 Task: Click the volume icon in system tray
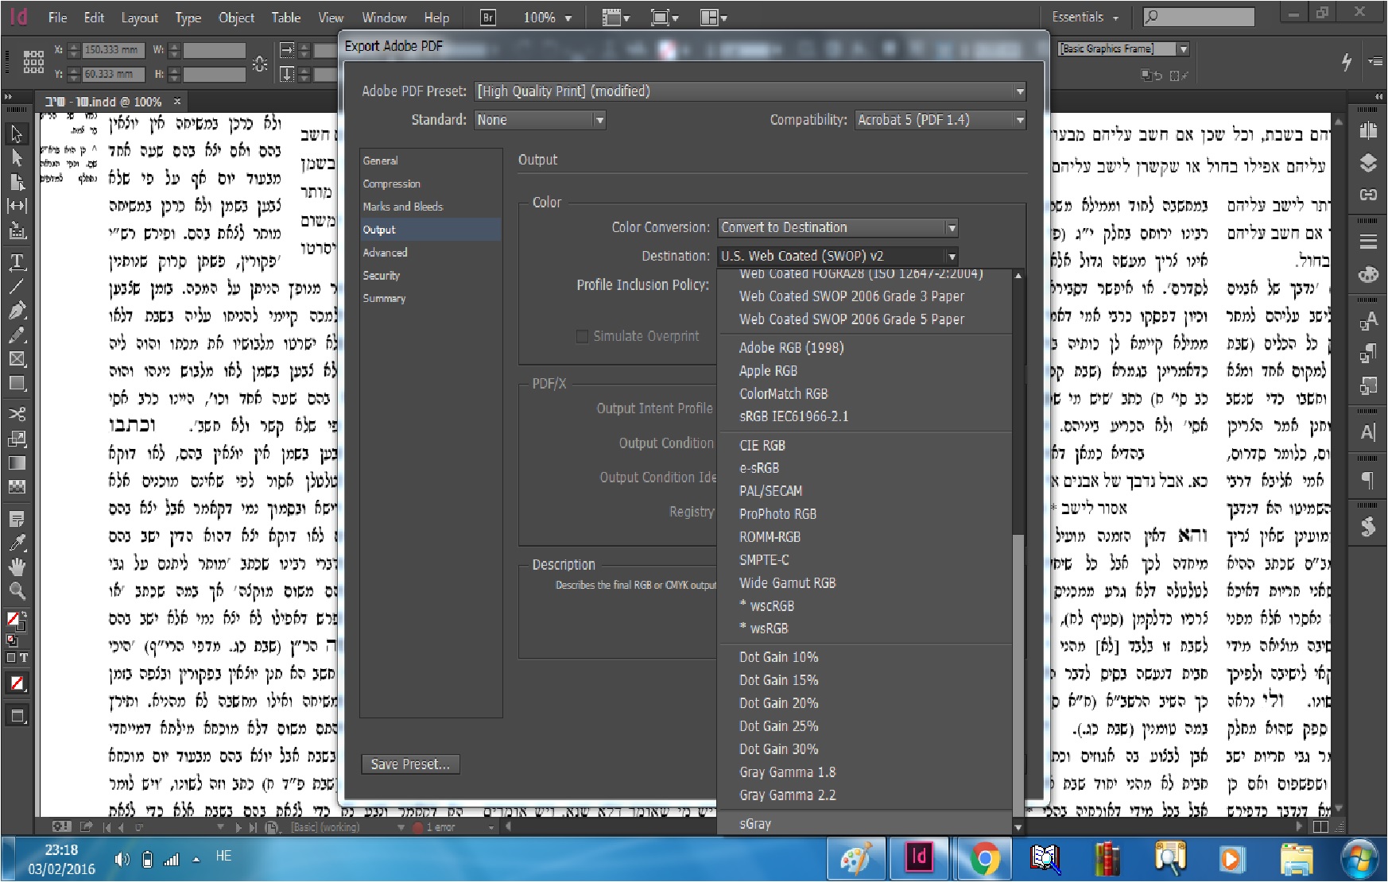click(122, 859)
